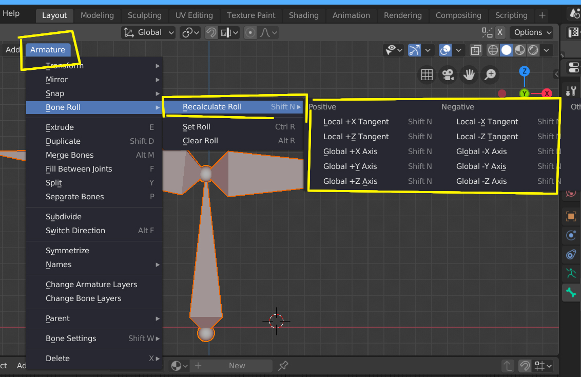Image resolution: width=581 pixels, height=377 pixels.
Task: Click the camera view icon in viewport
Action: click(448, 75)
